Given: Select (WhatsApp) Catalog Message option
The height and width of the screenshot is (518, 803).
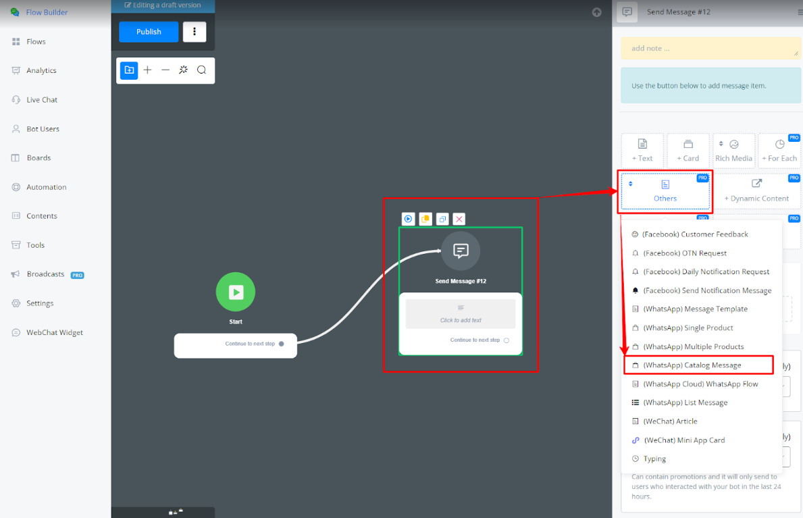Looking at the screenshot, I should 692,365.
